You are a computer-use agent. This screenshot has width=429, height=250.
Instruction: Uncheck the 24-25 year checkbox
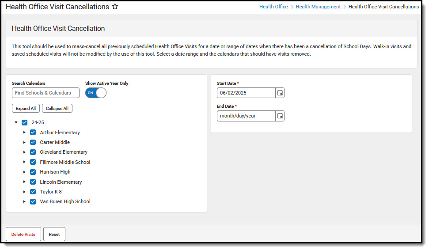point(25,123)
